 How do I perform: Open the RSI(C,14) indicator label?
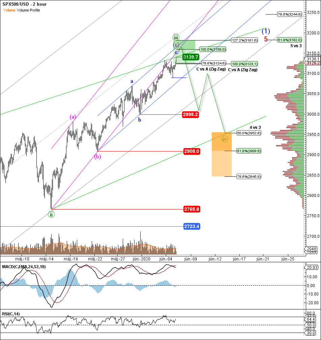point(10,314)
